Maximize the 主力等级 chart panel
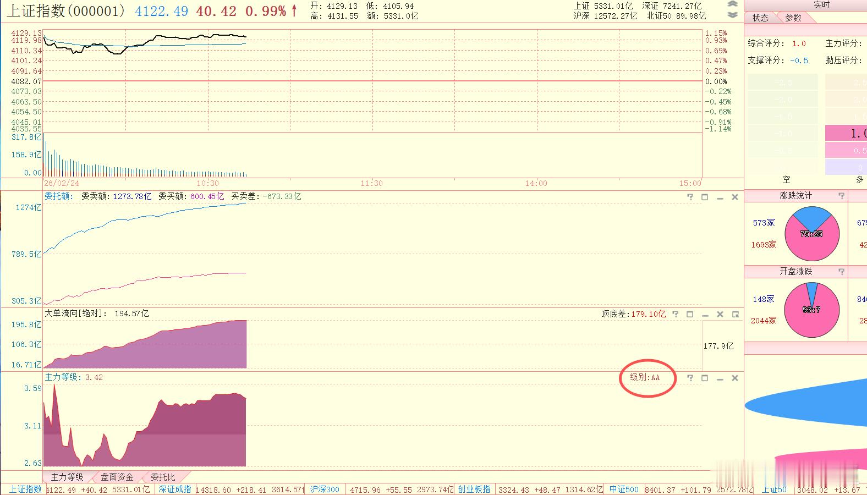 (705, 378)
